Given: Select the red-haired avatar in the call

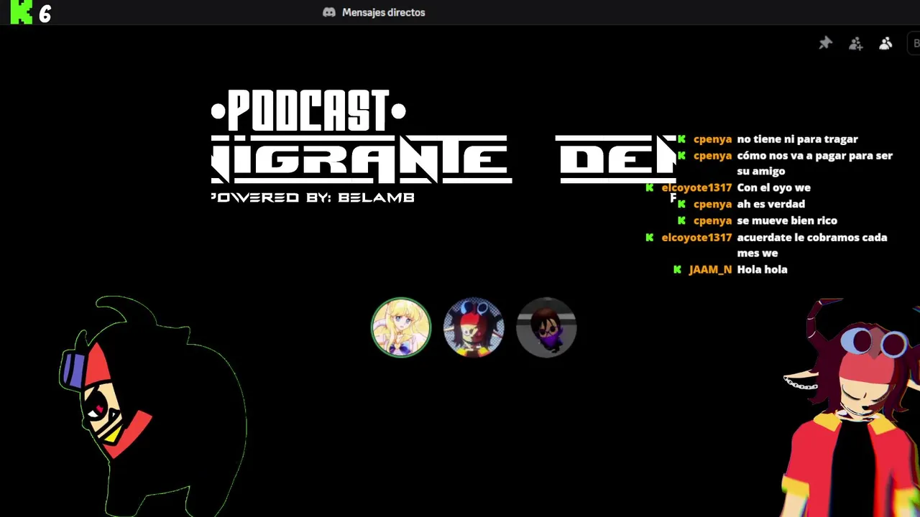Looking at the screenshot, I should click(474, 327).
